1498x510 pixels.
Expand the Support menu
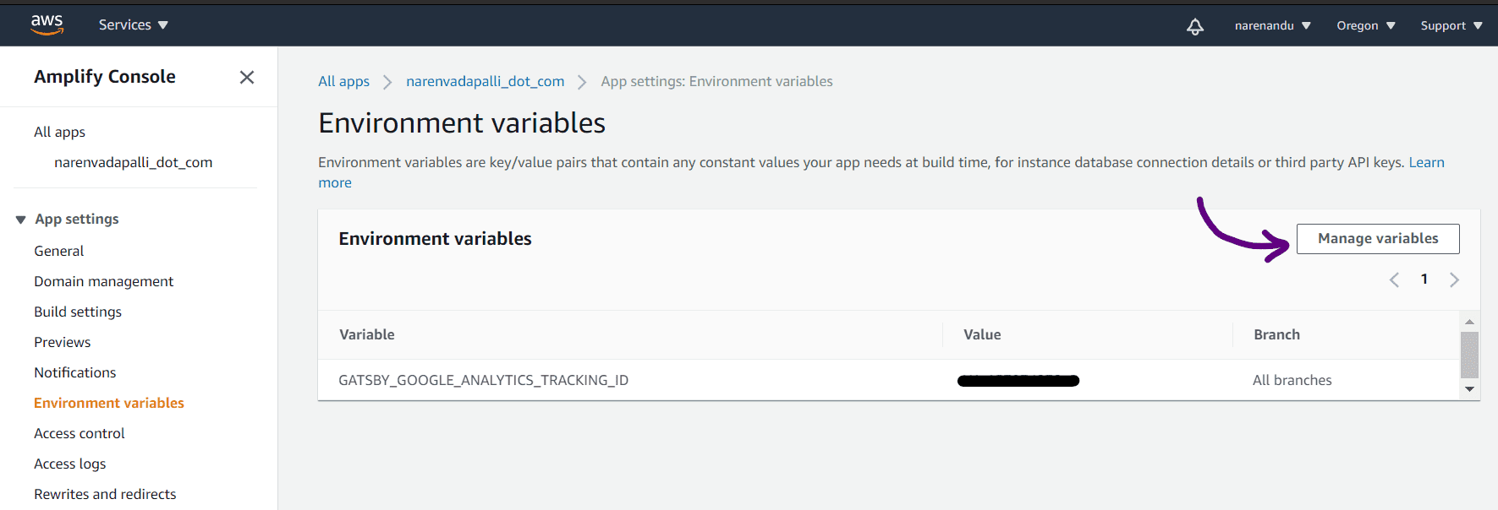[x=1451, y=25]
